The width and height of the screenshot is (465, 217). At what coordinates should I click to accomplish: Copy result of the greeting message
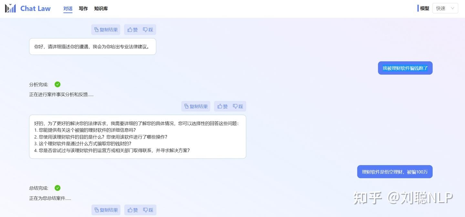point(106,30)
